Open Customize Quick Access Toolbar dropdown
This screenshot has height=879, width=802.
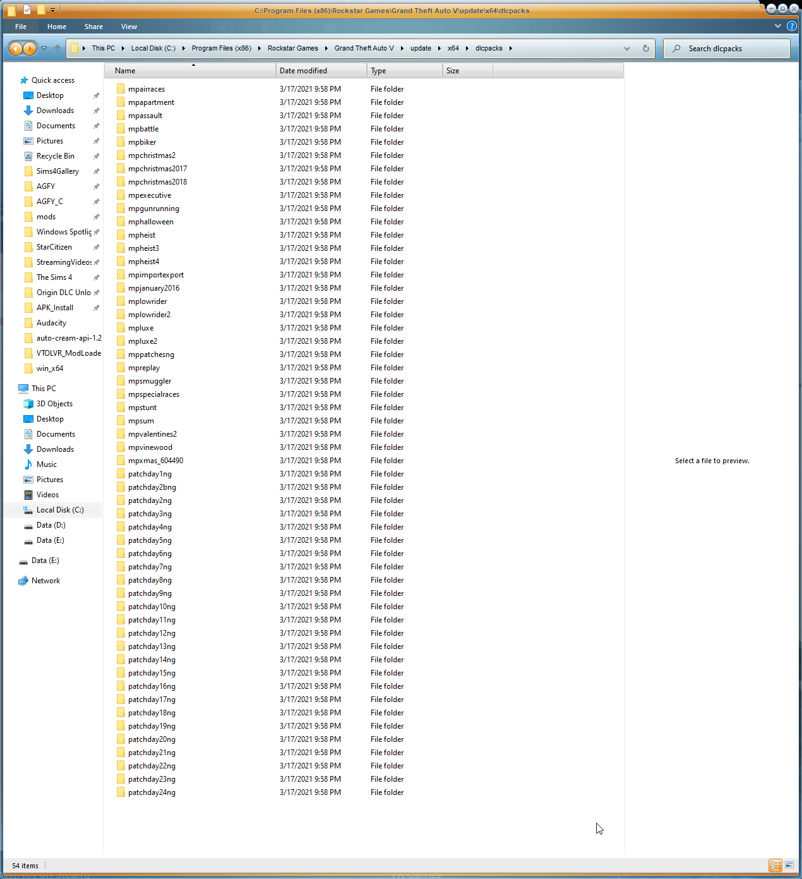click(x=52, y=10)
